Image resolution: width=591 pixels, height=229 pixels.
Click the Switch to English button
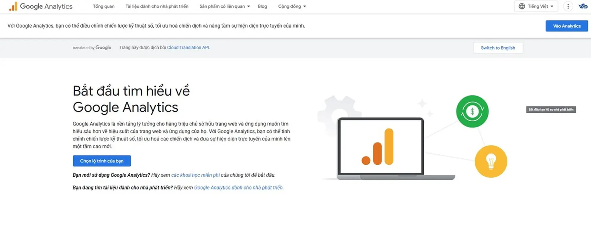(498, 48)
